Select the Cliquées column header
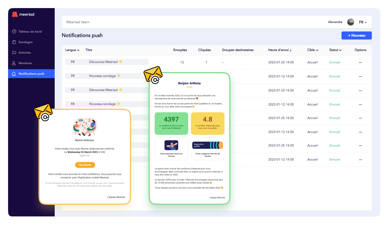Image resolution: width=389 pixels, height=226 pixels. pyautogui.click(x=204, y=50)
